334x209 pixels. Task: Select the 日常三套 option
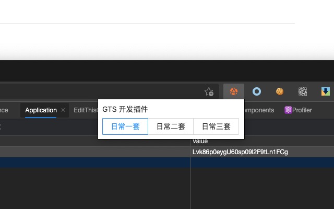pos(216,126)
